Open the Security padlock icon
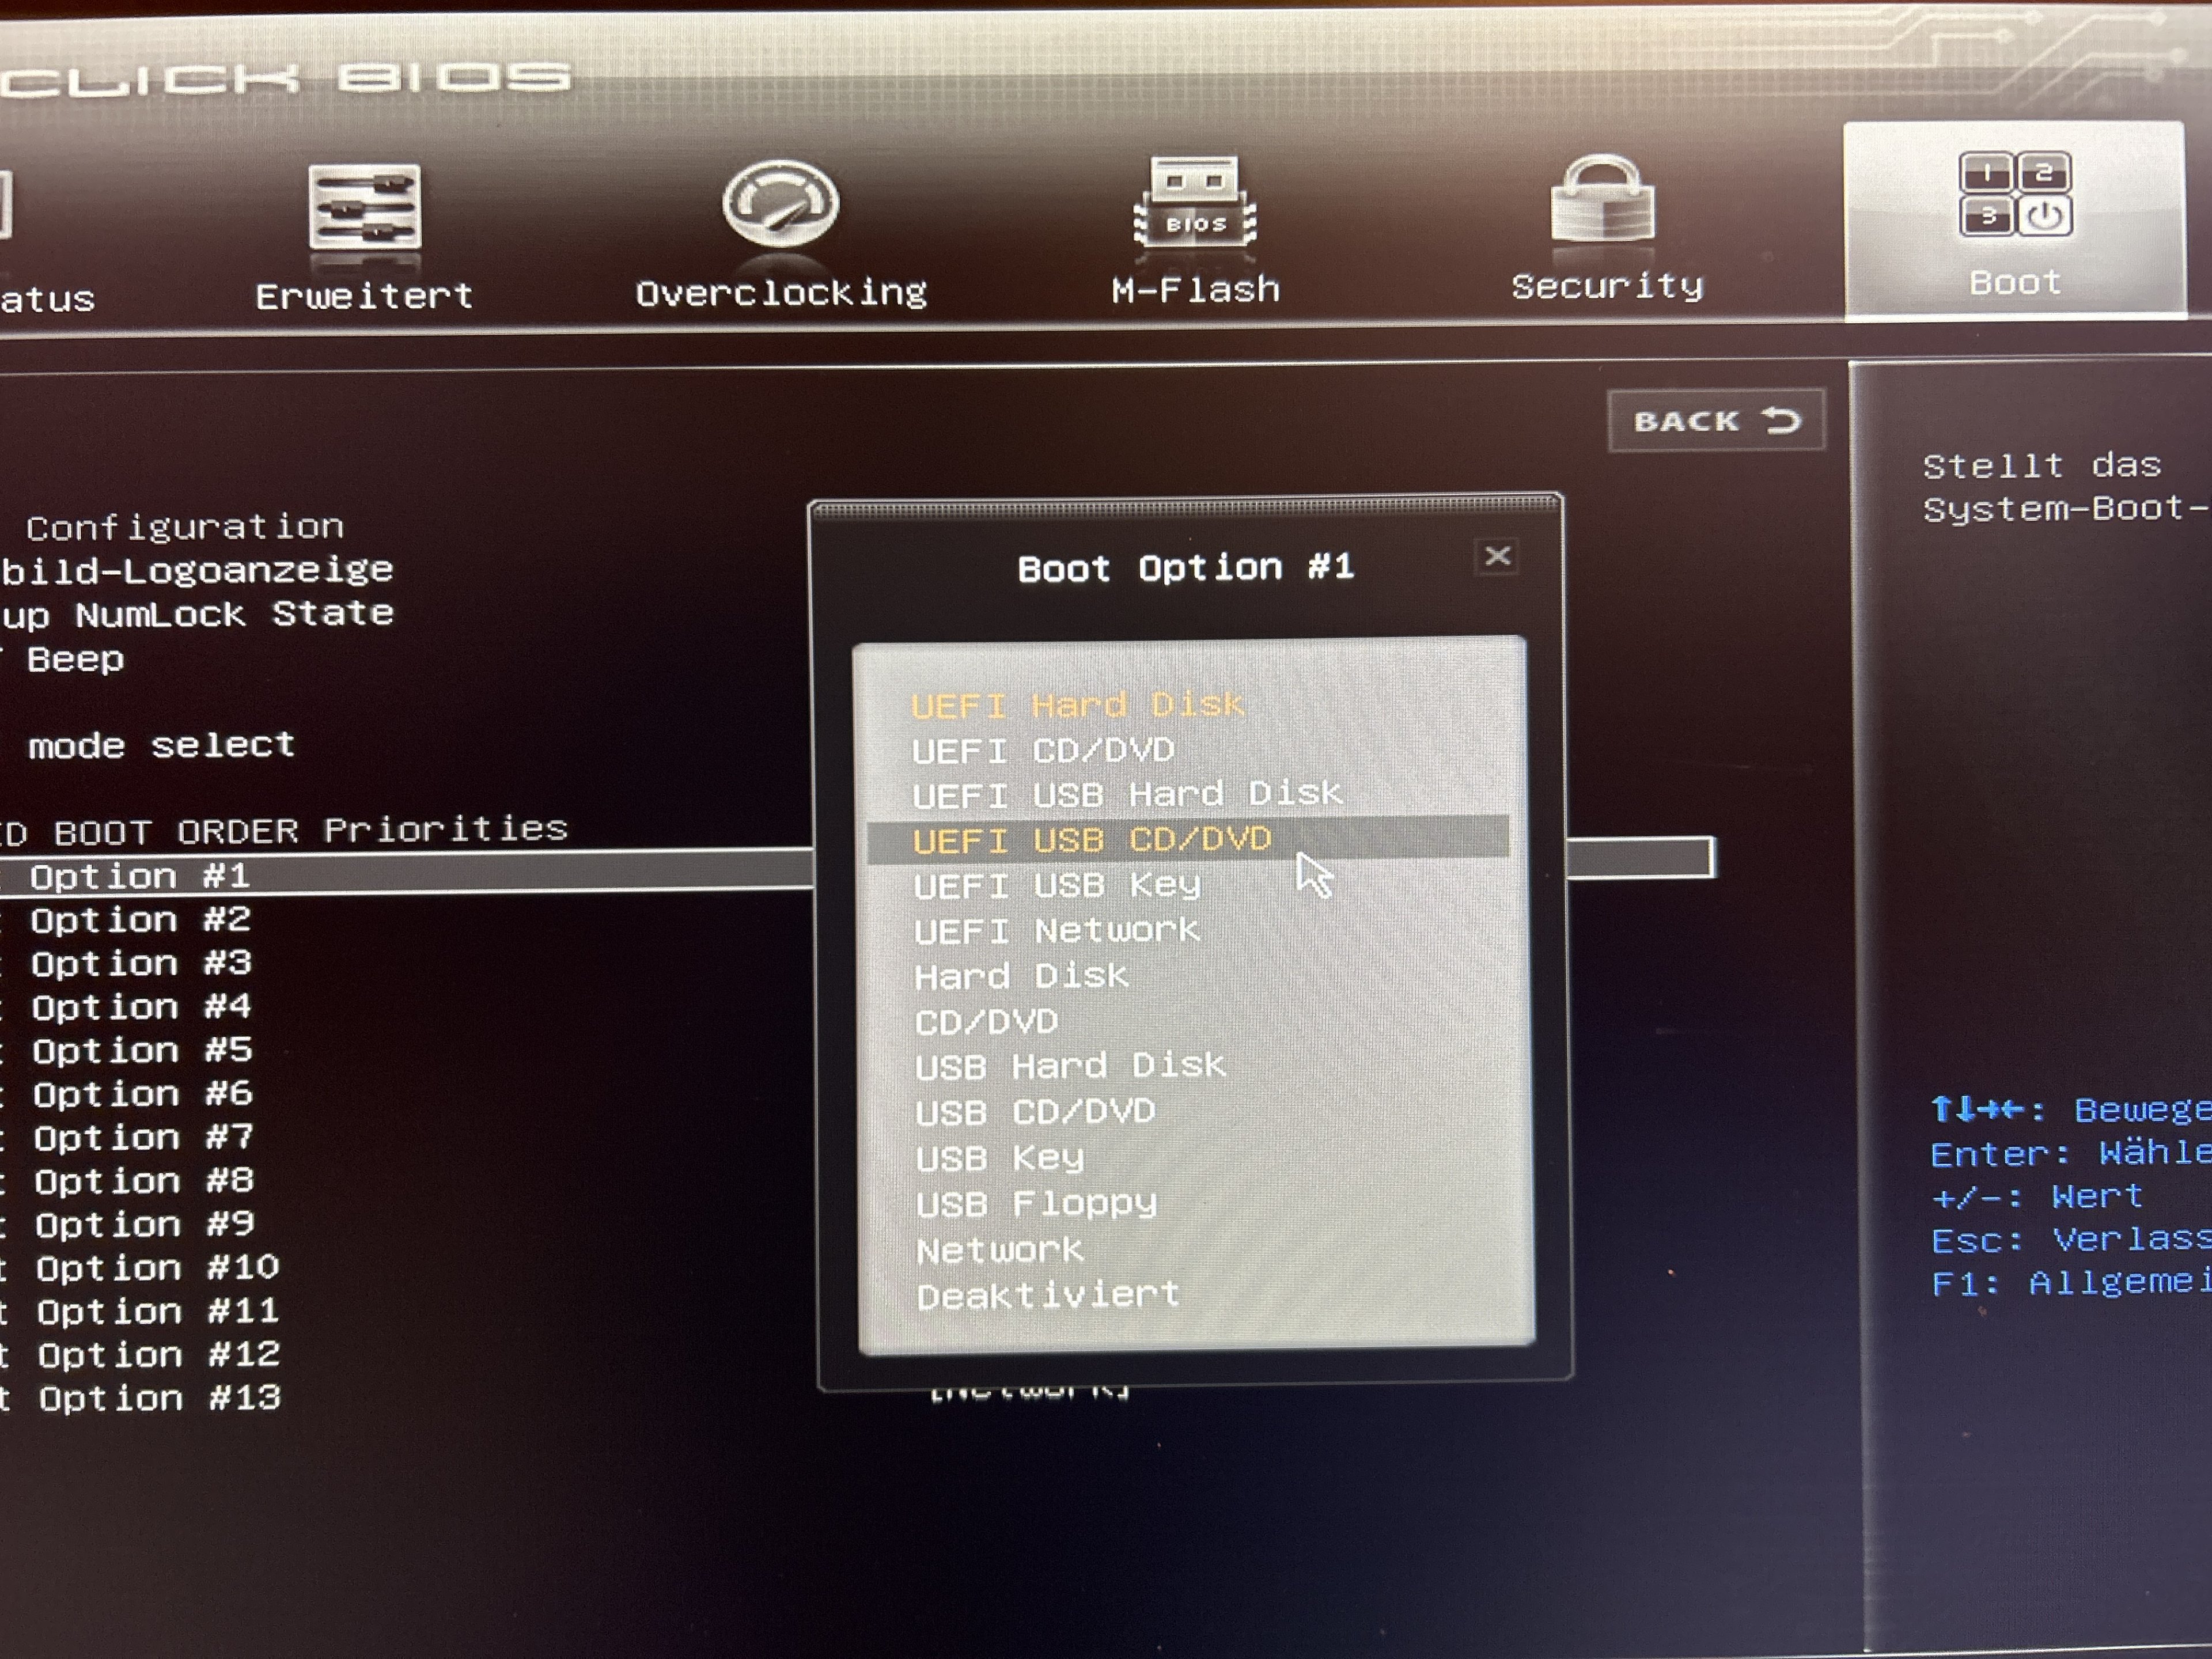This screenshot has width=2212, height=1659. 1602,200
